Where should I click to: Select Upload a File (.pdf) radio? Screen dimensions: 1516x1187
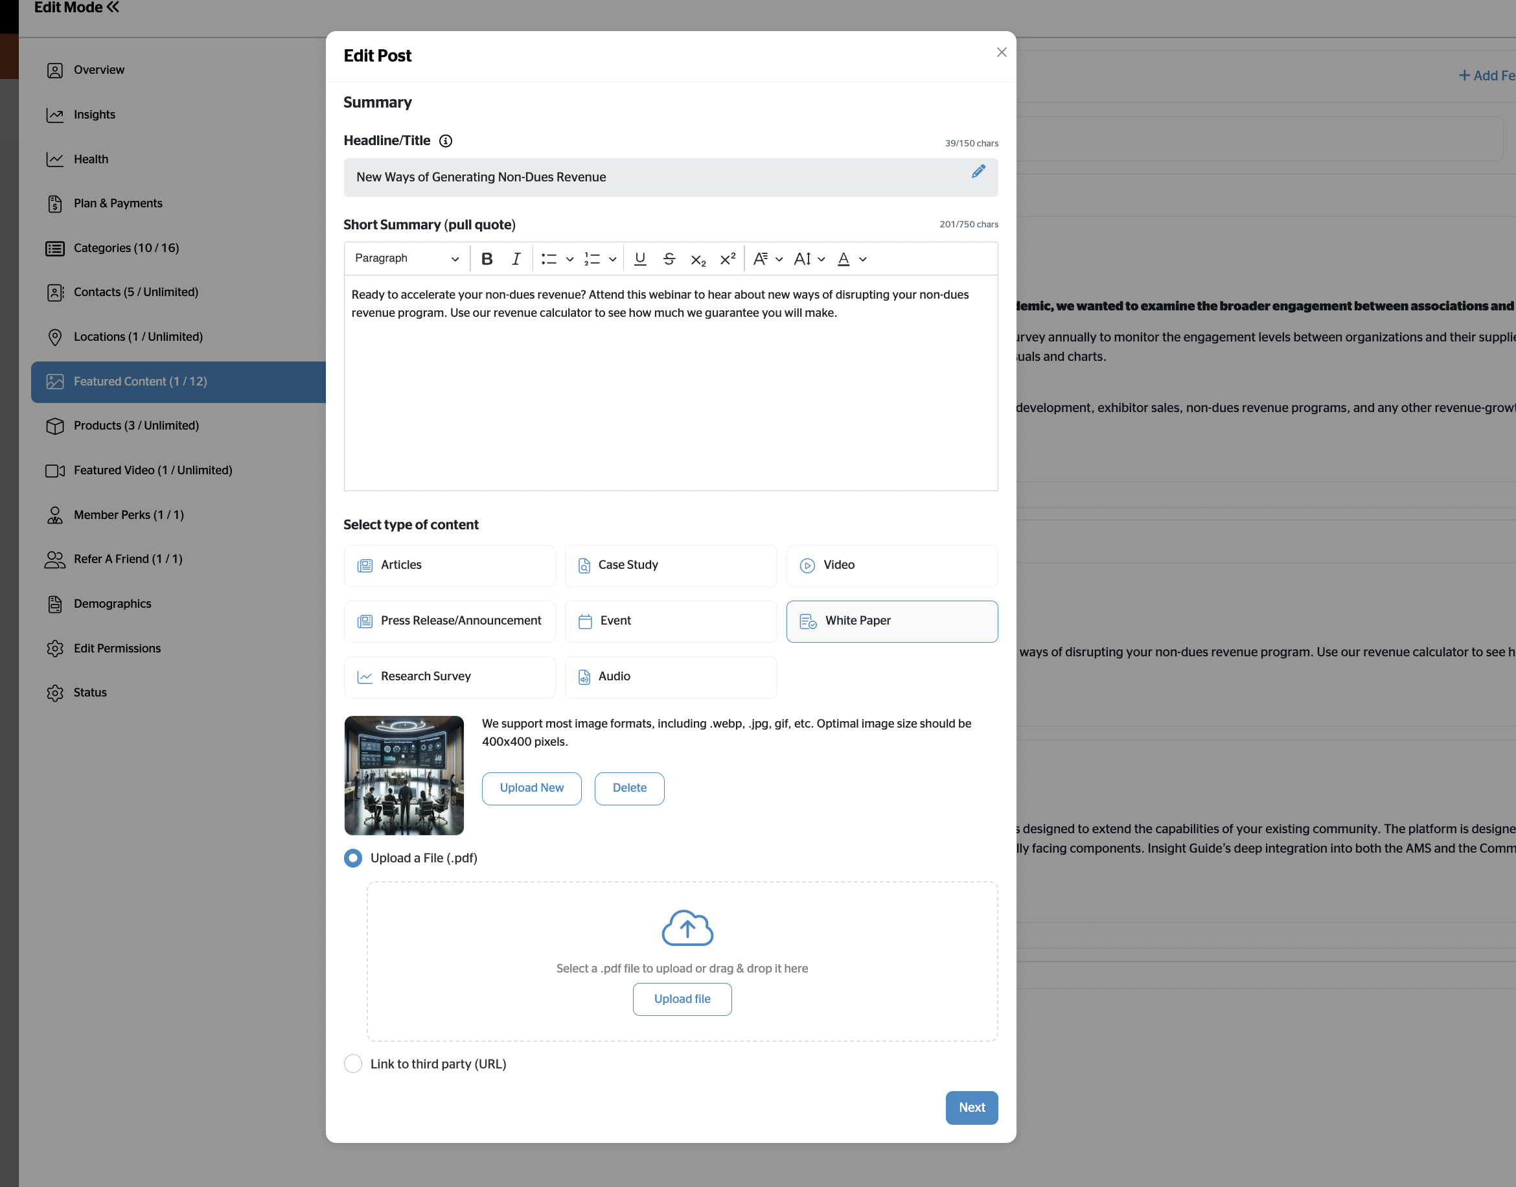click(353, 859)
